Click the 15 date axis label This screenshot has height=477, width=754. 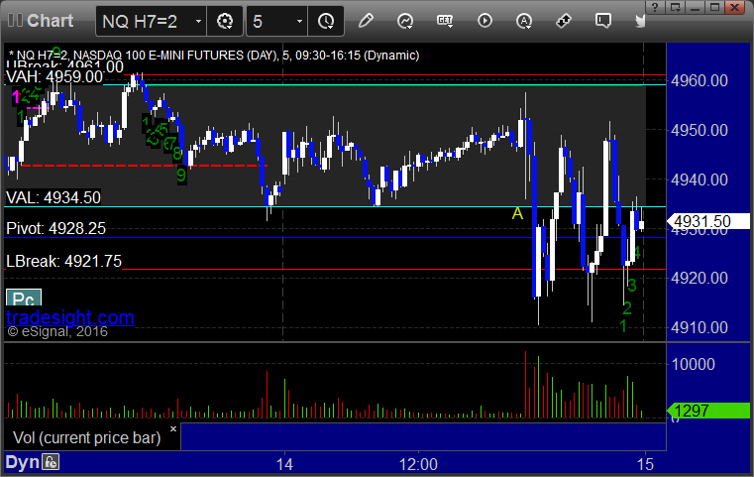click(x=645, y=464)
